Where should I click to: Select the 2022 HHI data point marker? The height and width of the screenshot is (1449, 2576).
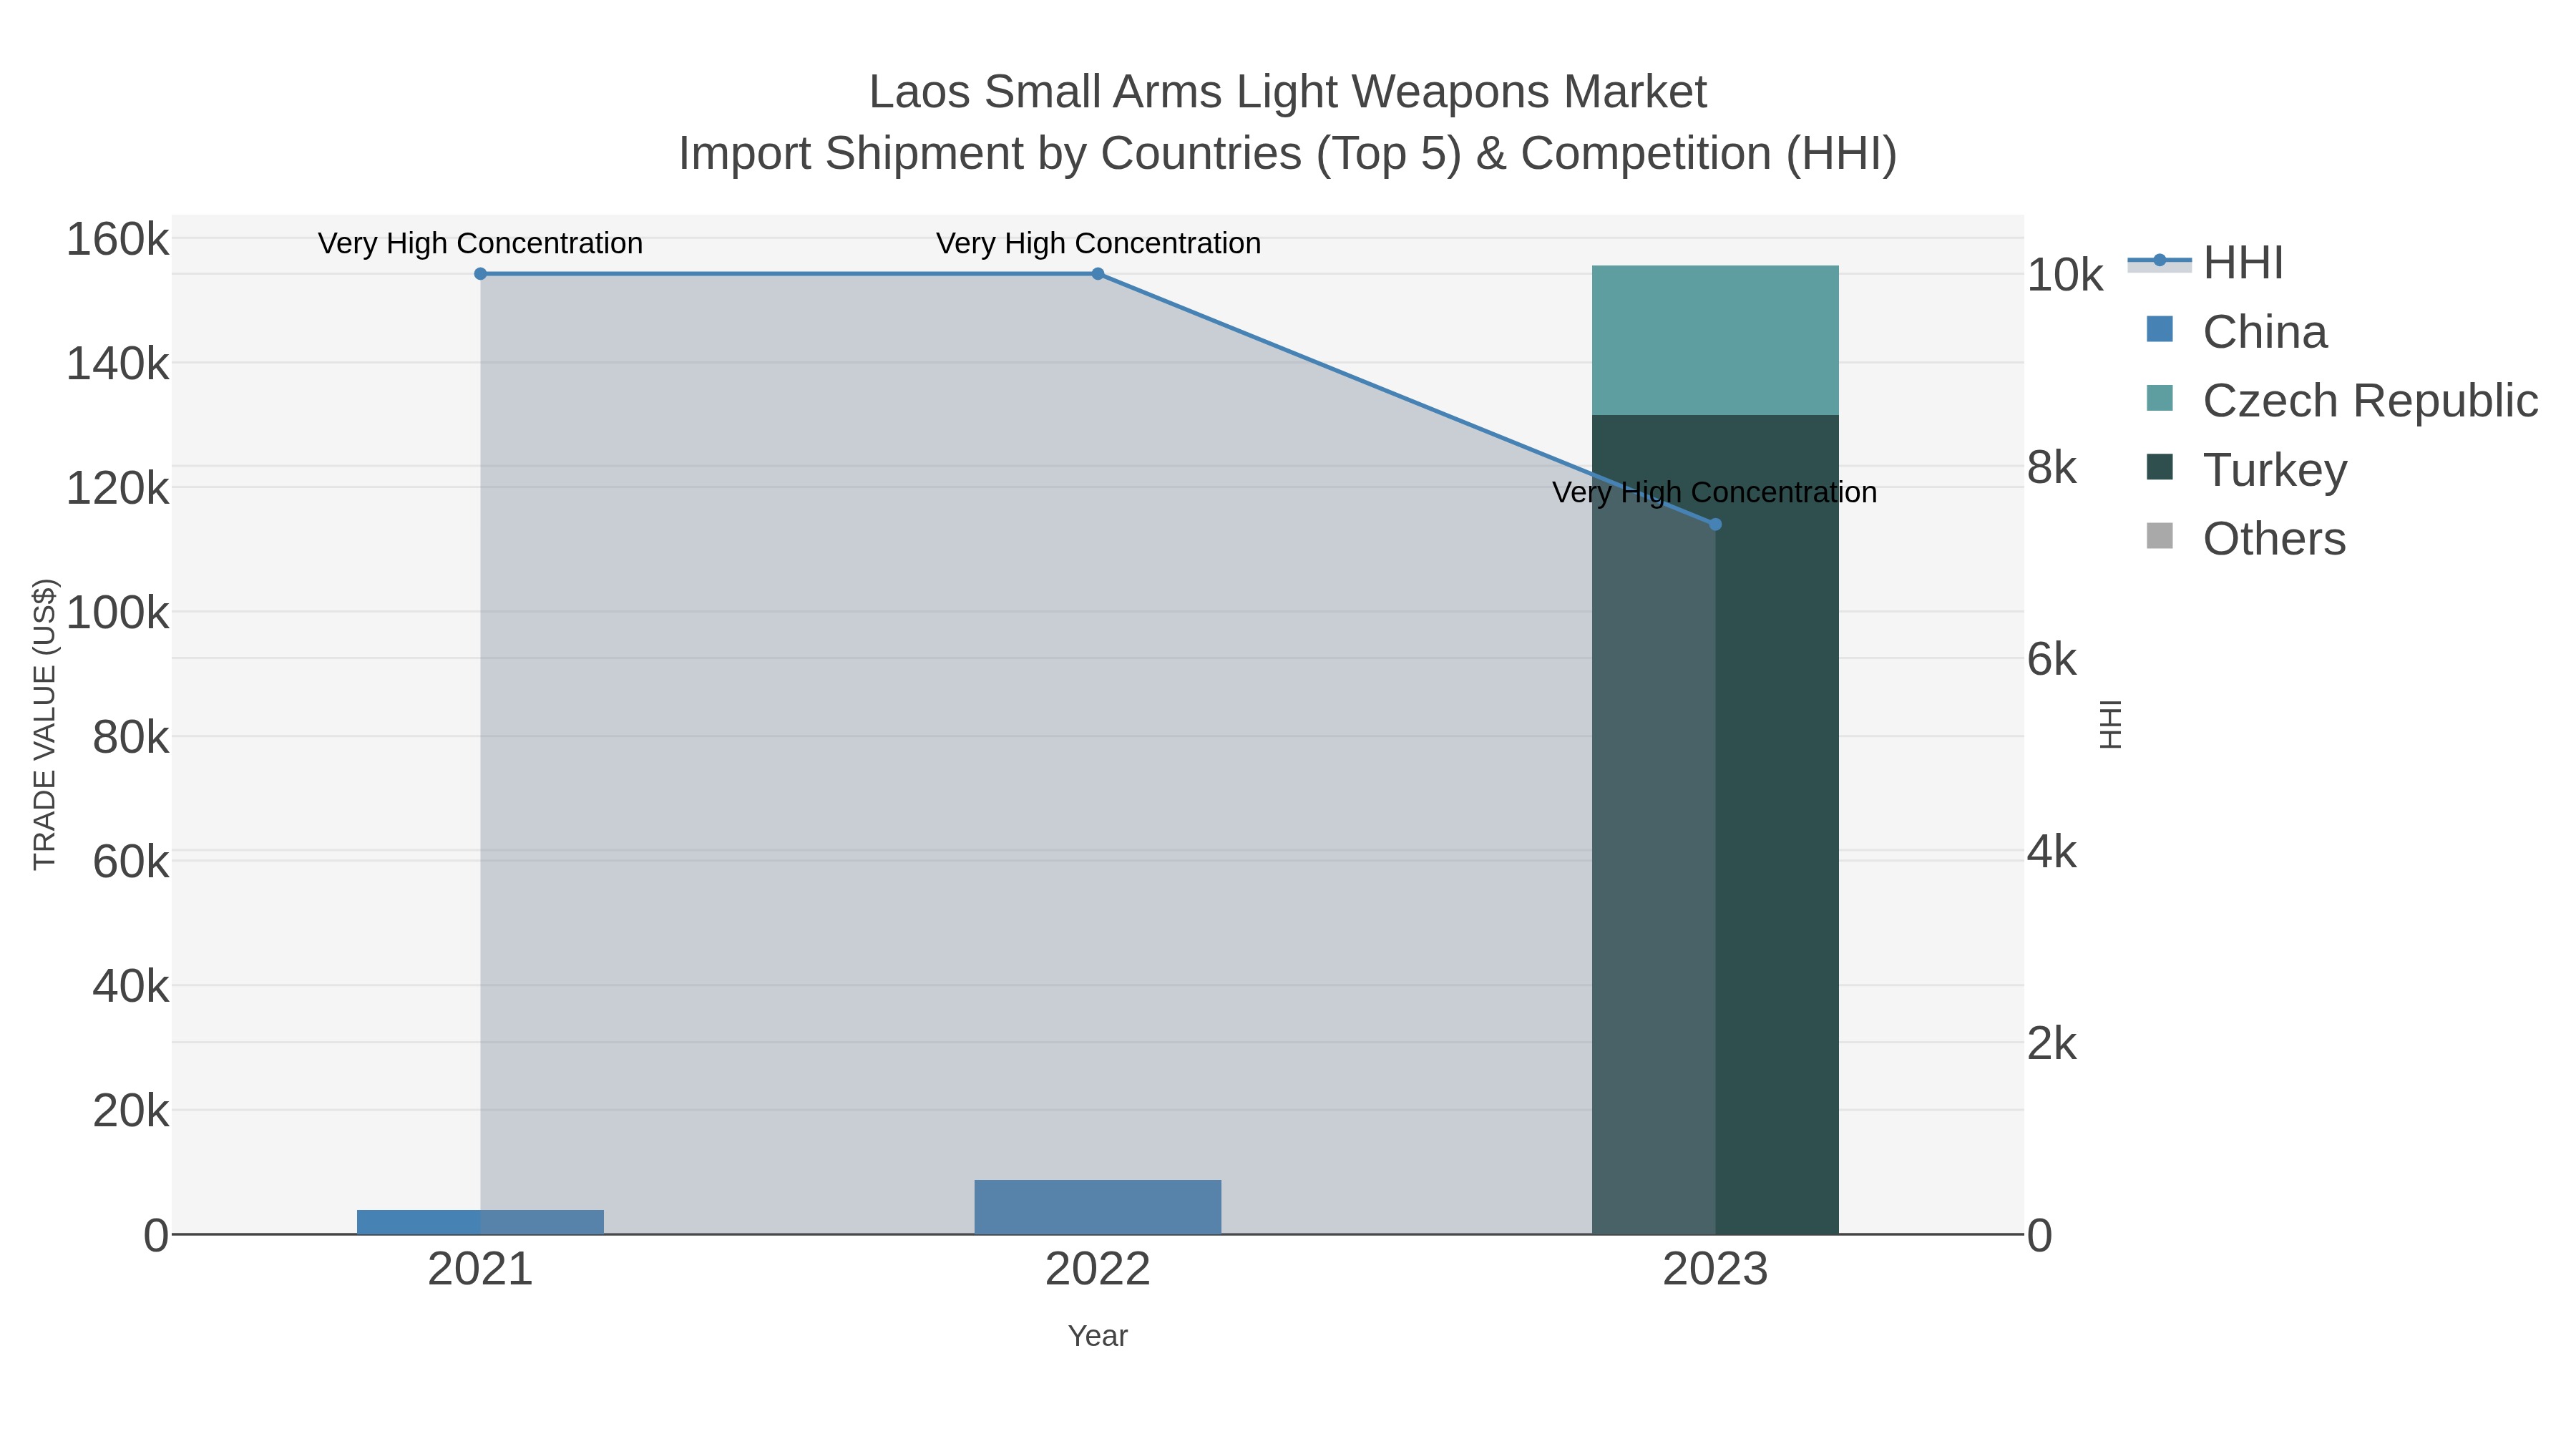click(1098, 274)
